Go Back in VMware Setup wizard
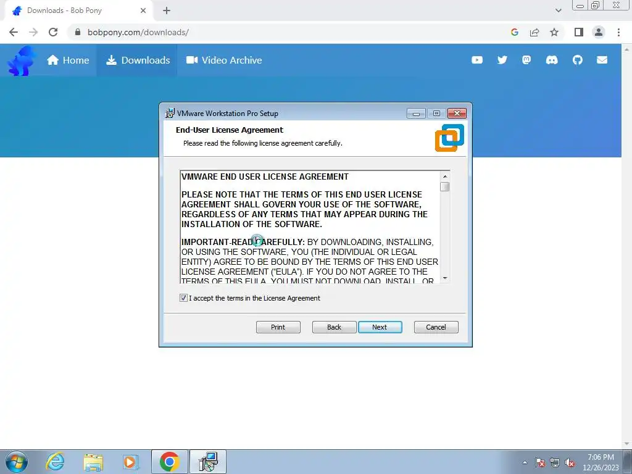Screen dimensions: 632x474 (x=334, y=327)
